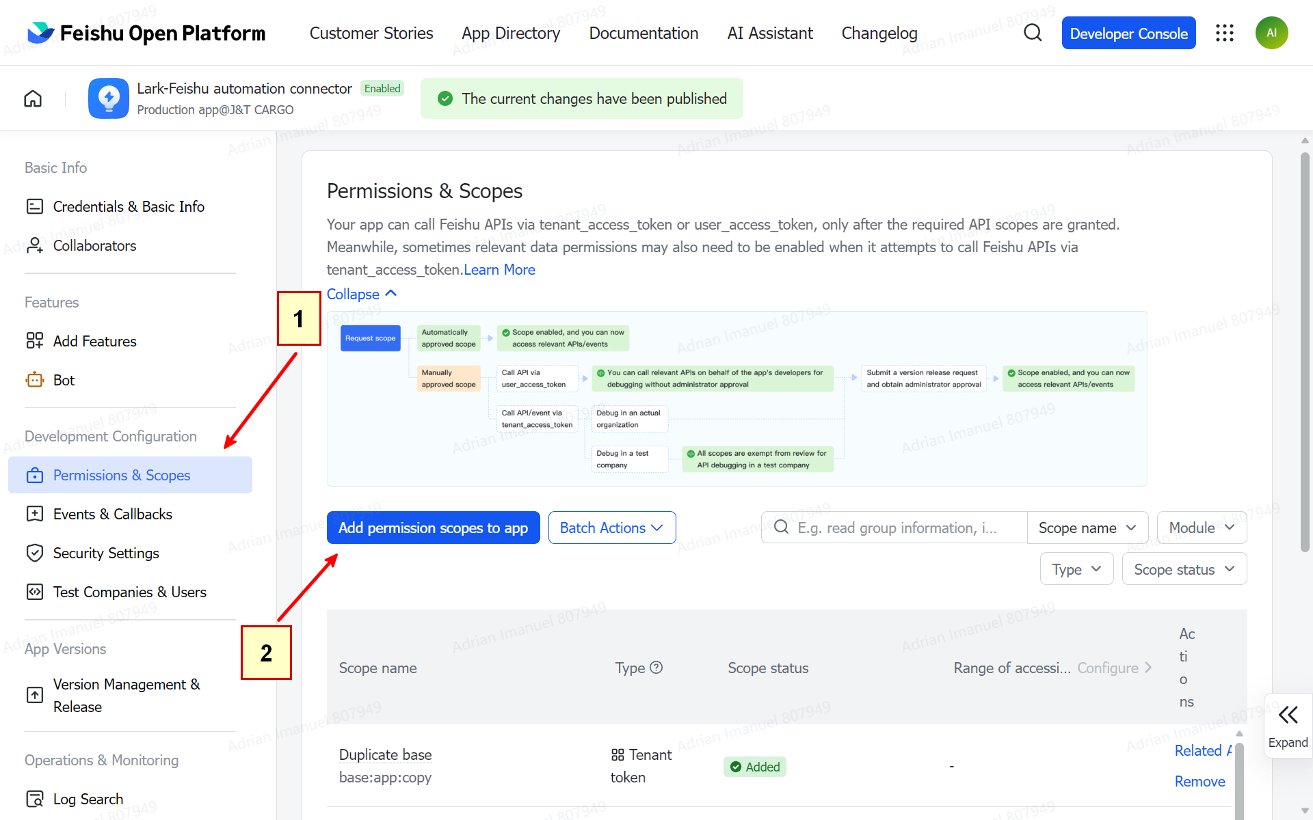This screenshot has height=820, width=1313.
Task: Select Credentials & Basic Info sidebar item
Action: [x=130, y=206]
